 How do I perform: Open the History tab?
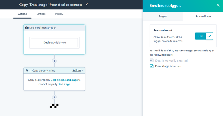pos(59,14)
